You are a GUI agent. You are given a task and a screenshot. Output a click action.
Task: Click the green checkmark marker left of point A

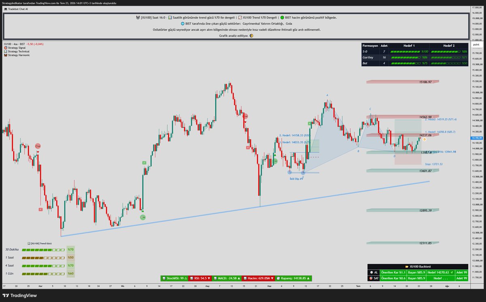tap(310, 123)
